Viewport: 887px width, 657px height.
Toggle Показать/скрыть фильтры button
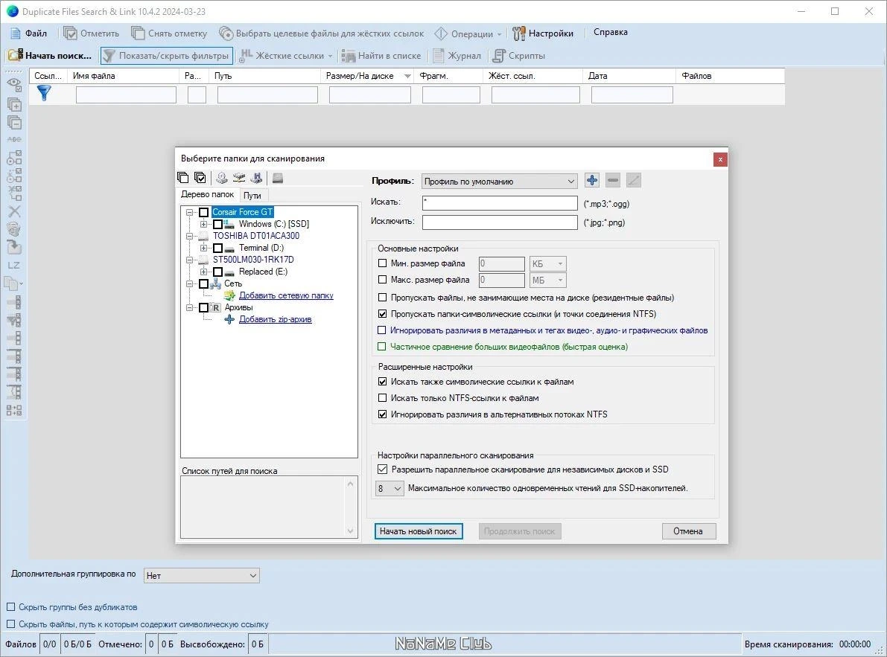166,55
